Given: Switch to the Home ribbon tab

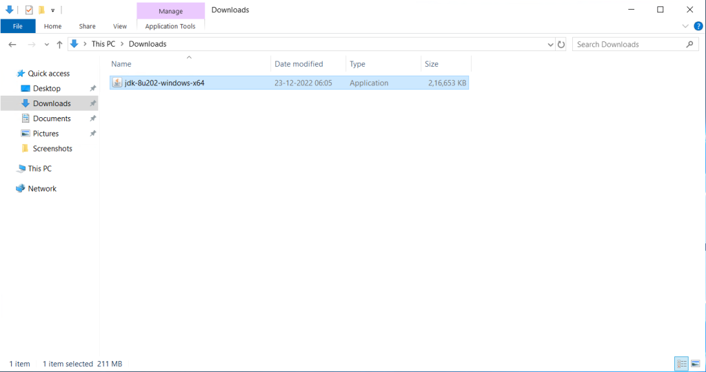Looking at the screenshot, I should [52, 26].
